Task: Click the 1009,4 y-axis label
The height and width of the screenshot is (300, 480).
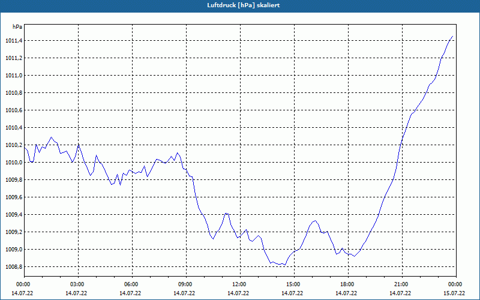Action: (13, 215)
